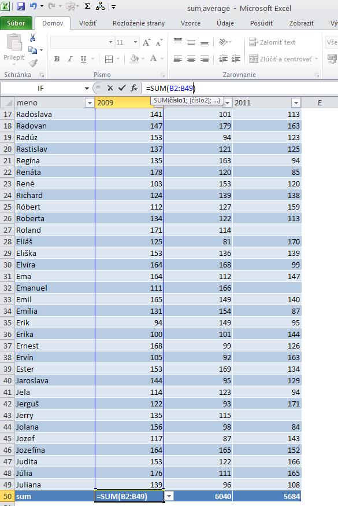Toggle bold formatting
338x506 pixels.
pos(57,58)
